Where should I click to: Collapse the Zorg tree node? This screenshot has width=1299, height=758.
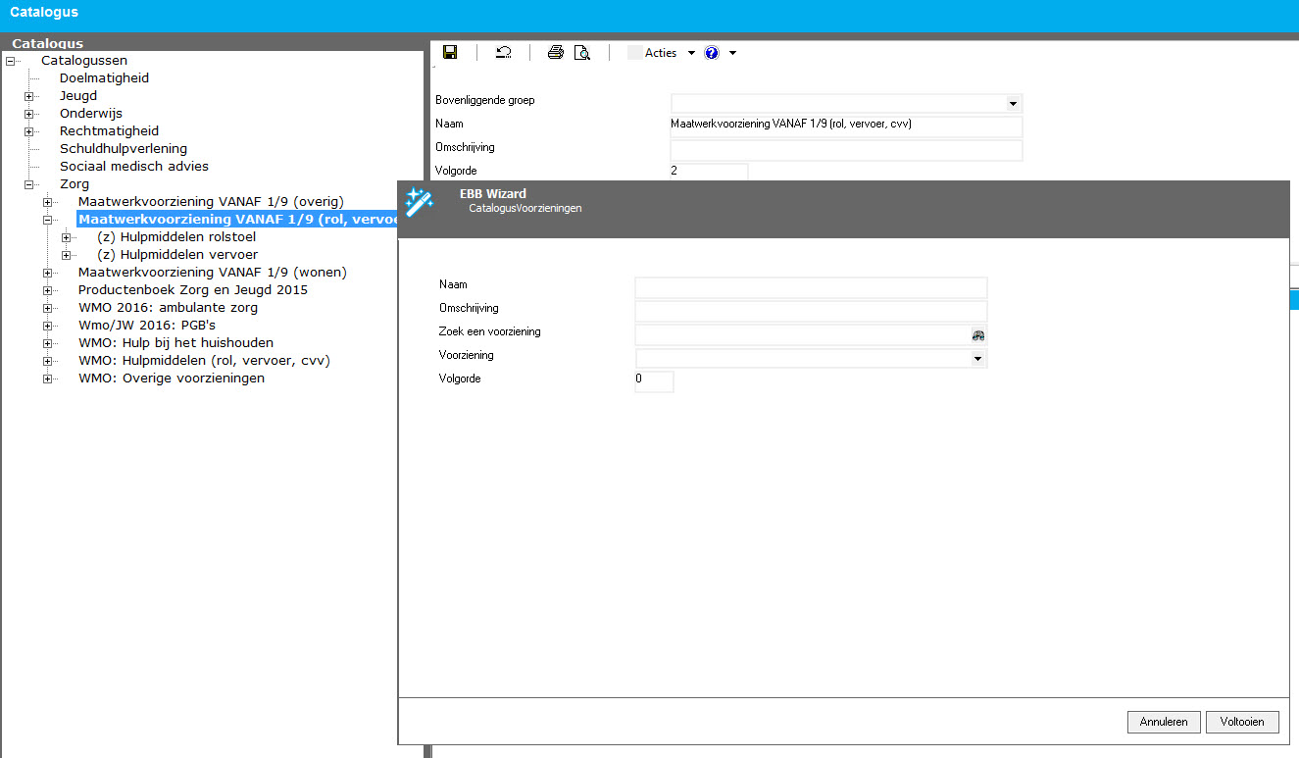click(29, 184)
